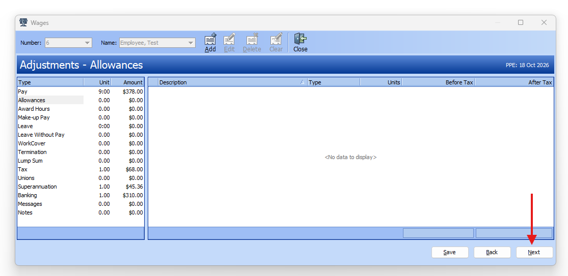Select the Allowances row
568x276 pixels.
(x=80, y=100)
